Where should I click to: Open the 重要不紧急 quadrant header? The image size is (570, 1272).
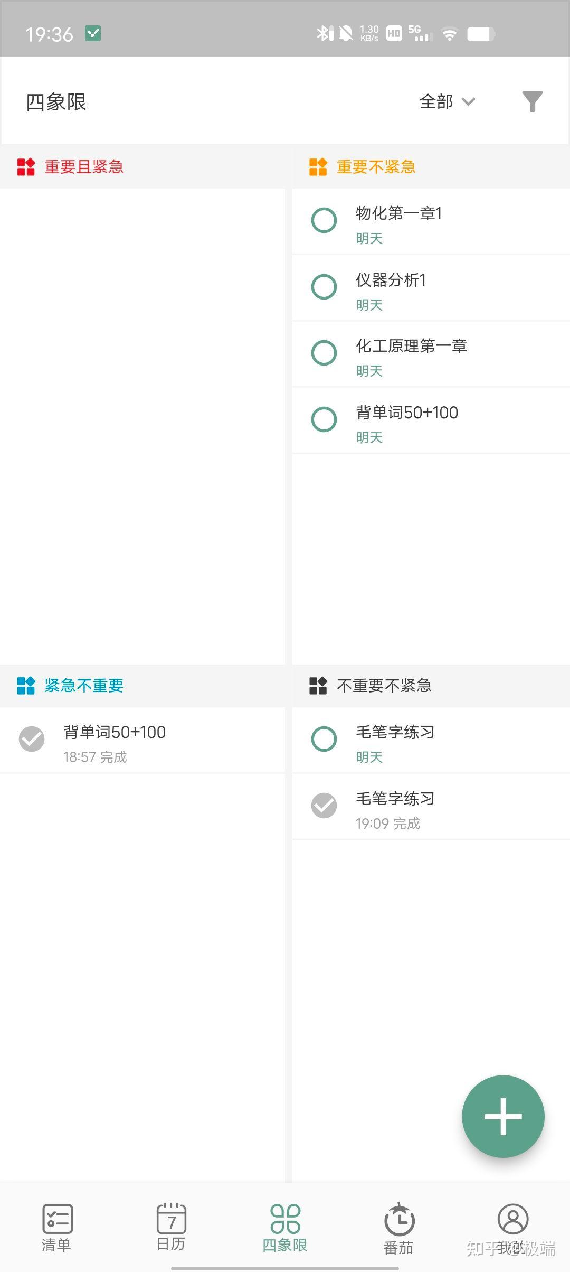click(376, 167)
